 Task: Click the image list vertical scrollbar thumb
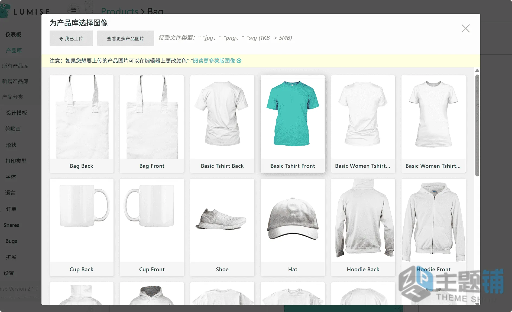pyautogui.click(x=477, y=125)
